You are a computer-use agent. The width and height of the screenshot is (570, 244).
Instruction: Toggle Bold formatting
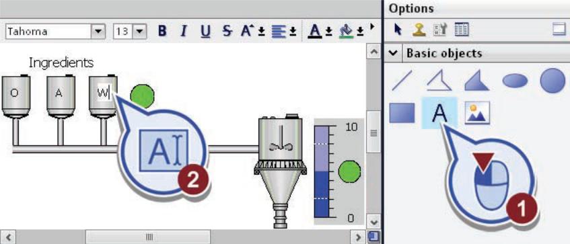(x=162, y=32)
